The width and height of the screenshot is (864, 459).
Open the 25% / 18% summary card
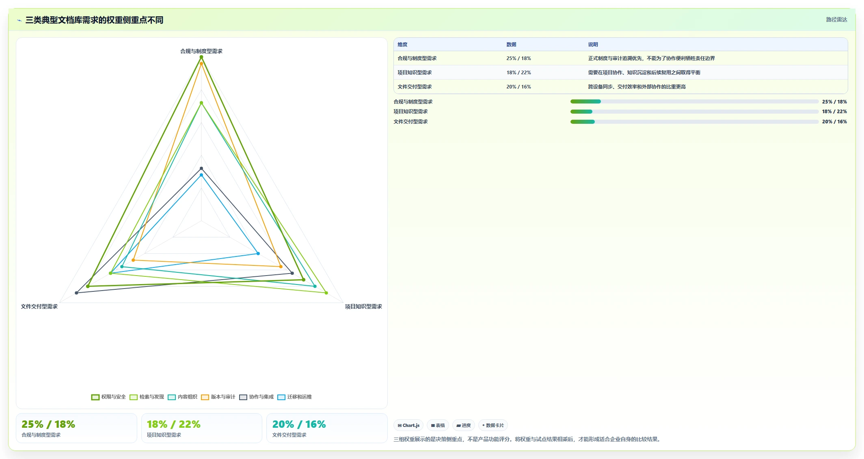click(x=76, y=428)
